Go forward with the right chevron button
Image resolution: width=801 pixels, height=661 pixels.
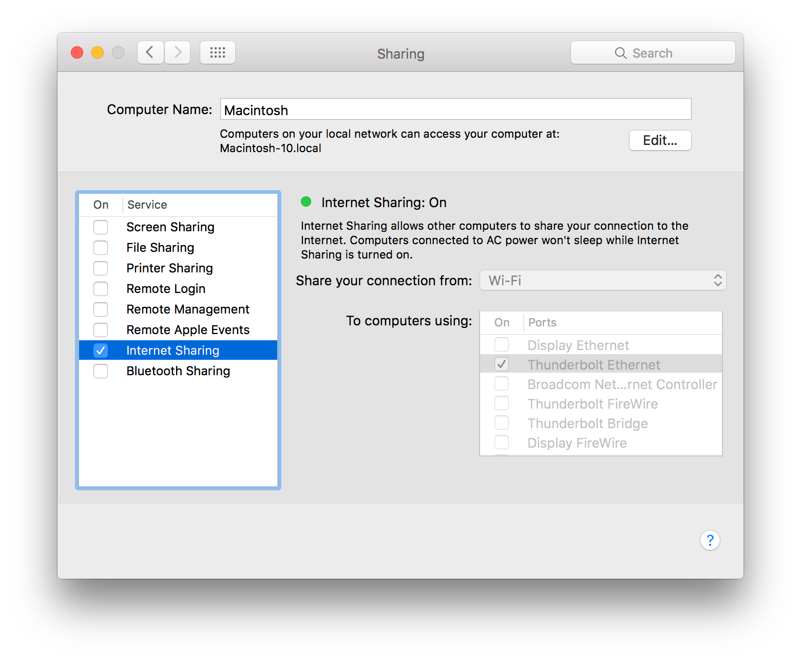coord(178,52)
